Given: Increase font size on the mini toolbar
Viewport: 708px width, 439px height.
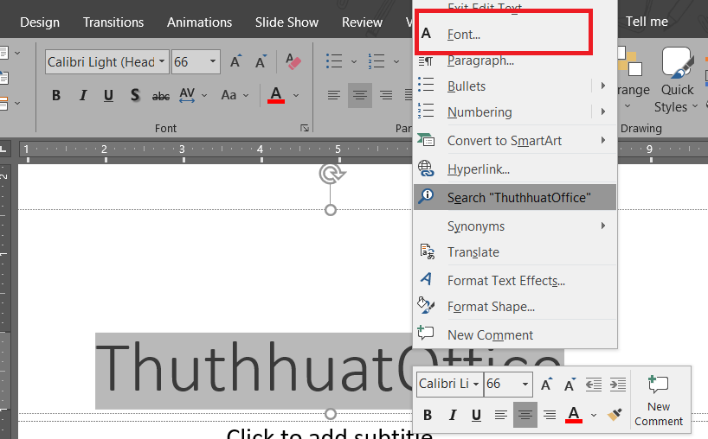Looking at the screenshot, I should click(x=546, y=384).
